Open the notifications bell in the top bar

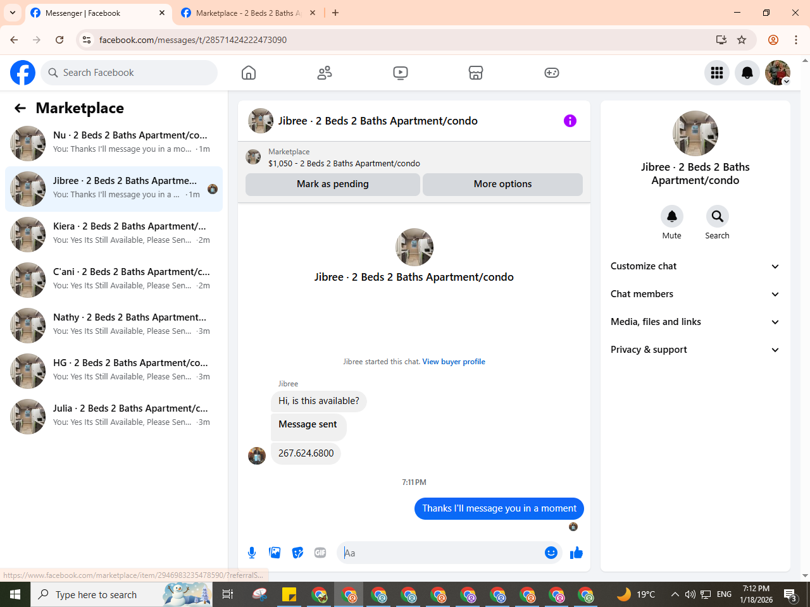[747, 73]
